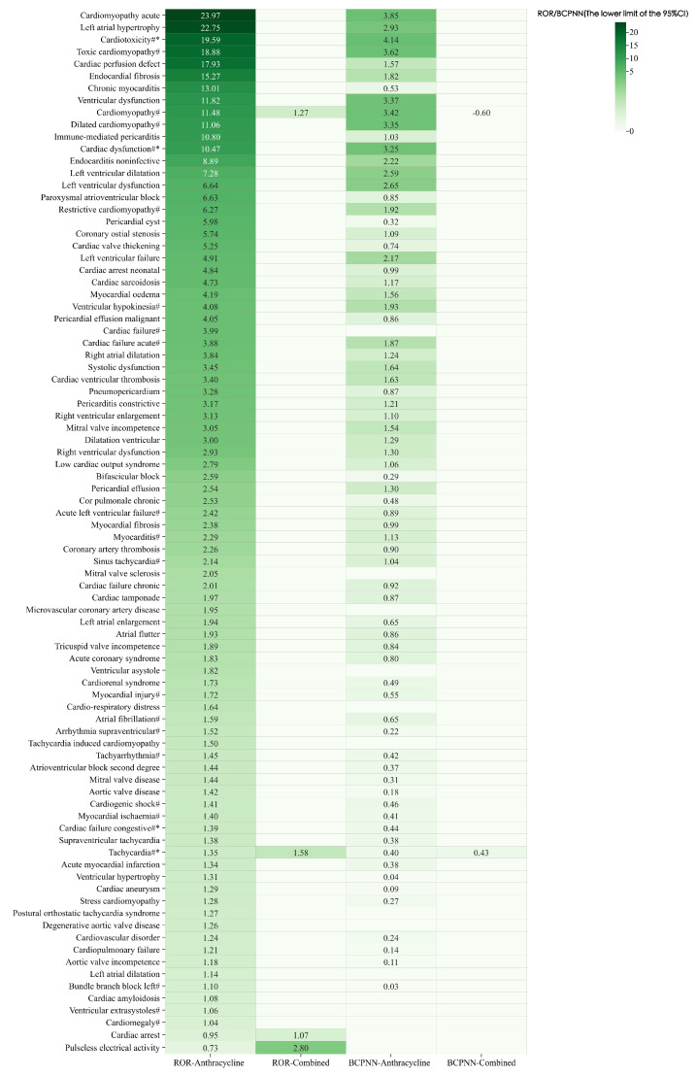Viewport: 696px width, 1076px height.
Task: Click the legend title ROR/BCPNN lower limit
Action: [613, 13]
